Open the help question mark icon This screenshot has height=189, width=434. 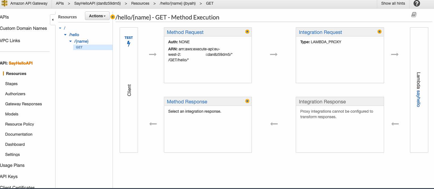click(417, 3)
